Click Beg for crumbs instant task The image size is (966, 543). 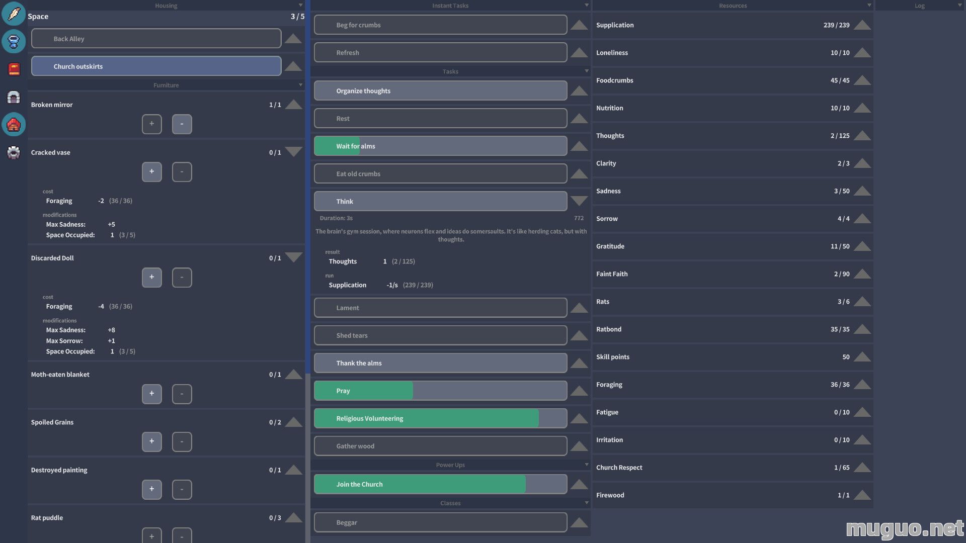click(x=440, y=25)
